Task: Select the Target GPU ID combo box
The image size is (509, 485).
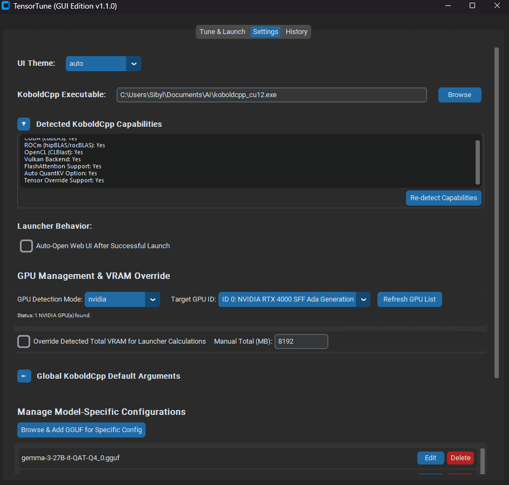Action: [x=294, y=299]
